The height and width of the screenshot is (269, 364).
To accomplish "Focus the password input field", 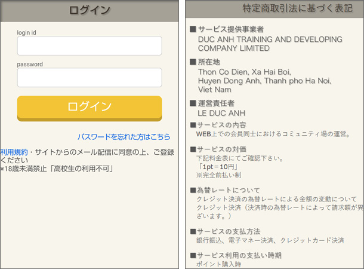I will tap(90, 78).
